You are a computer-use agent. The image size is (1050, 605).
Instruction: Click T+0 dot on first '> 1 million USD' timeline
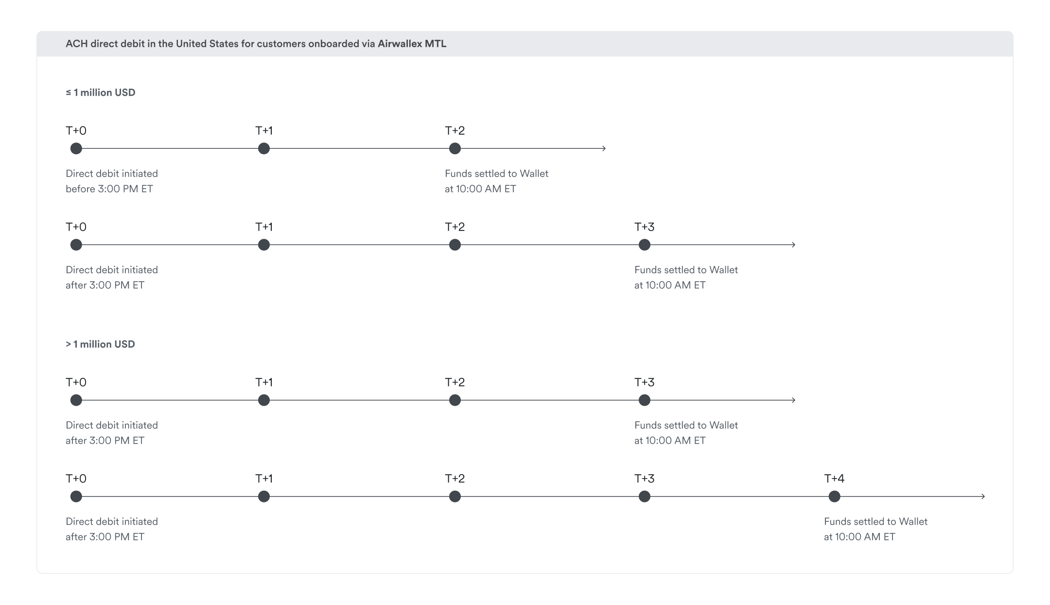pyautogui.click(x=76, y=400)
